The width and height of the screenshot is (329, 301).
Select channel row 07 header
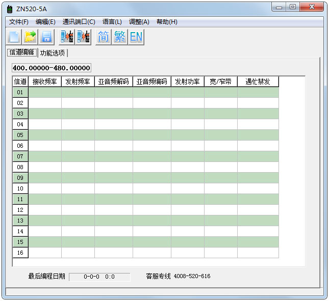[20, 156]
